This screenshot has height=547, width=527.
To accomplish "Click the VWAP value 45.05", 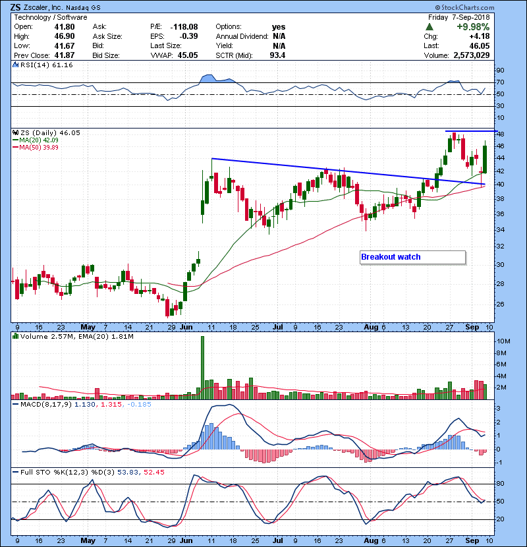I will tap(188, 55).
